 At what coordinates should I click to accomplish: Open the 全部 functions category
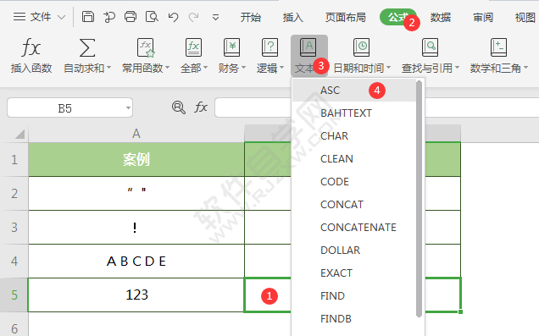(x=194, y=56)
